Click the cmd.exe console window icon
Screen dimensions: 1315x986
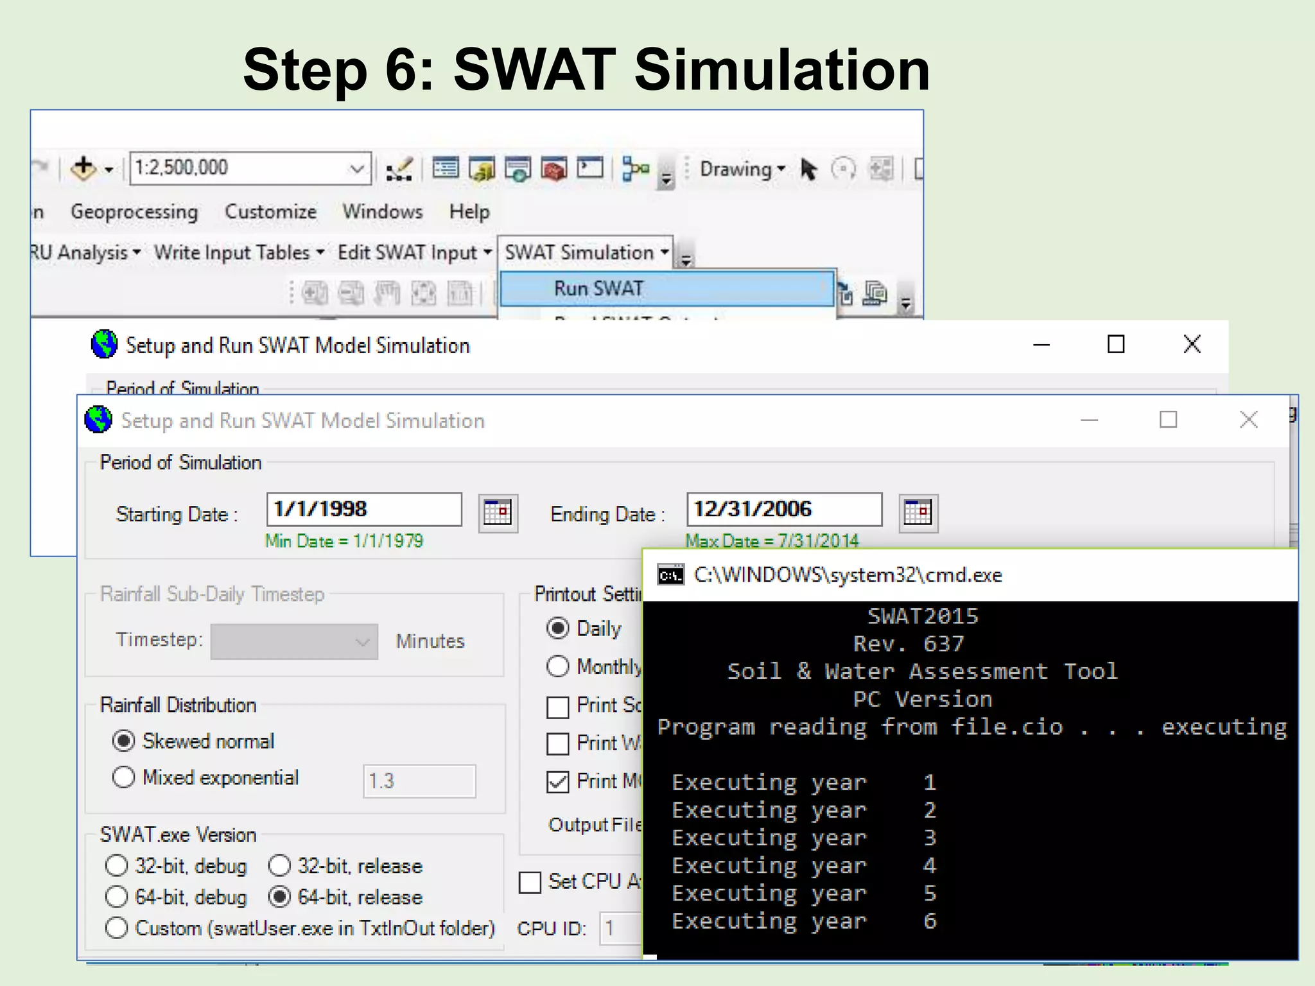670,575
